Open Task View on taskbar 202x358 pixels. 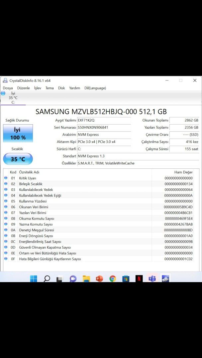[60, 278]
